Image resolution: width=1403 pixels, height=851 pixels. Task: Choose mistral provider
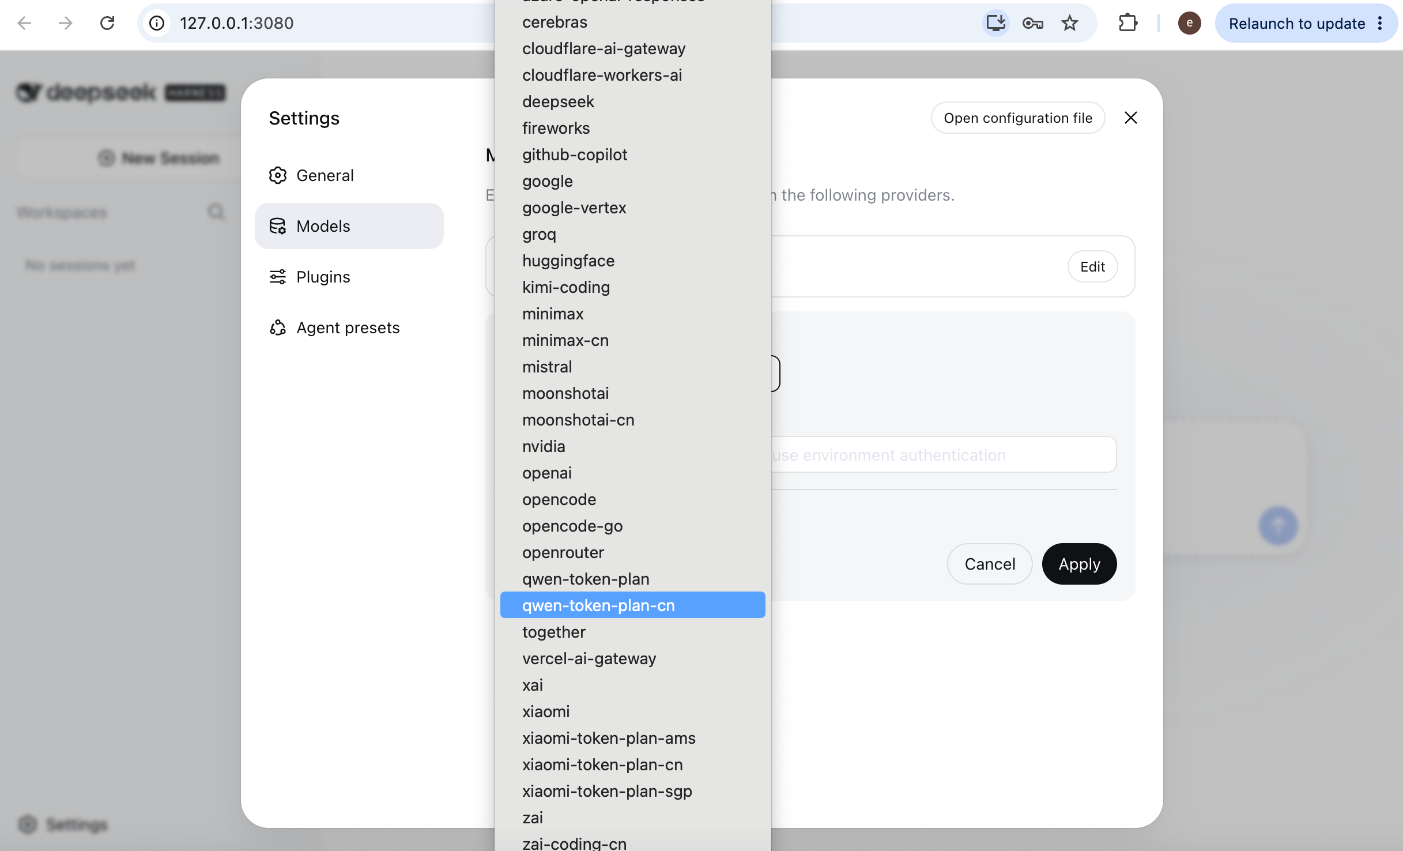pos(633,367)
